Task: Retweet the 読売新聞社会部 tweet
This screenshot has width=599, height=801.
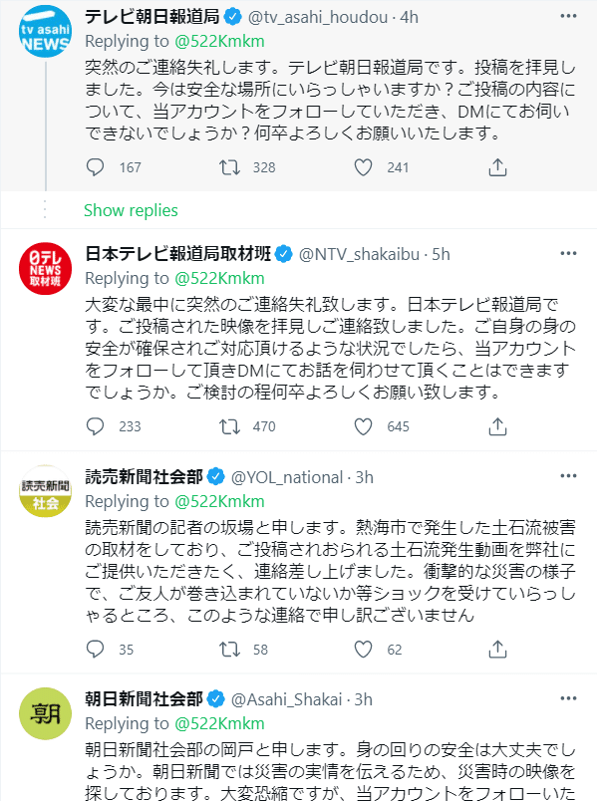Action: pyautogui.click(x=229, y=649)
